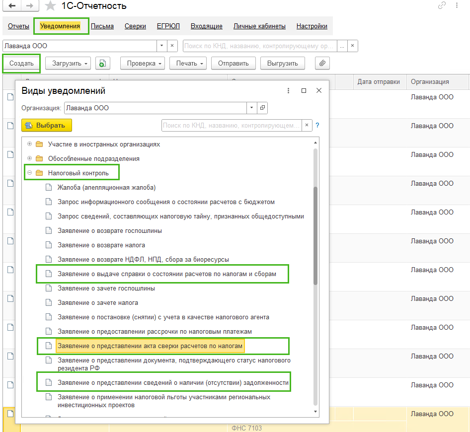The height and width of the screenshot is (432, 470).
Task: Close the Виды уведомлений dialog
Action: pos(319,90)
